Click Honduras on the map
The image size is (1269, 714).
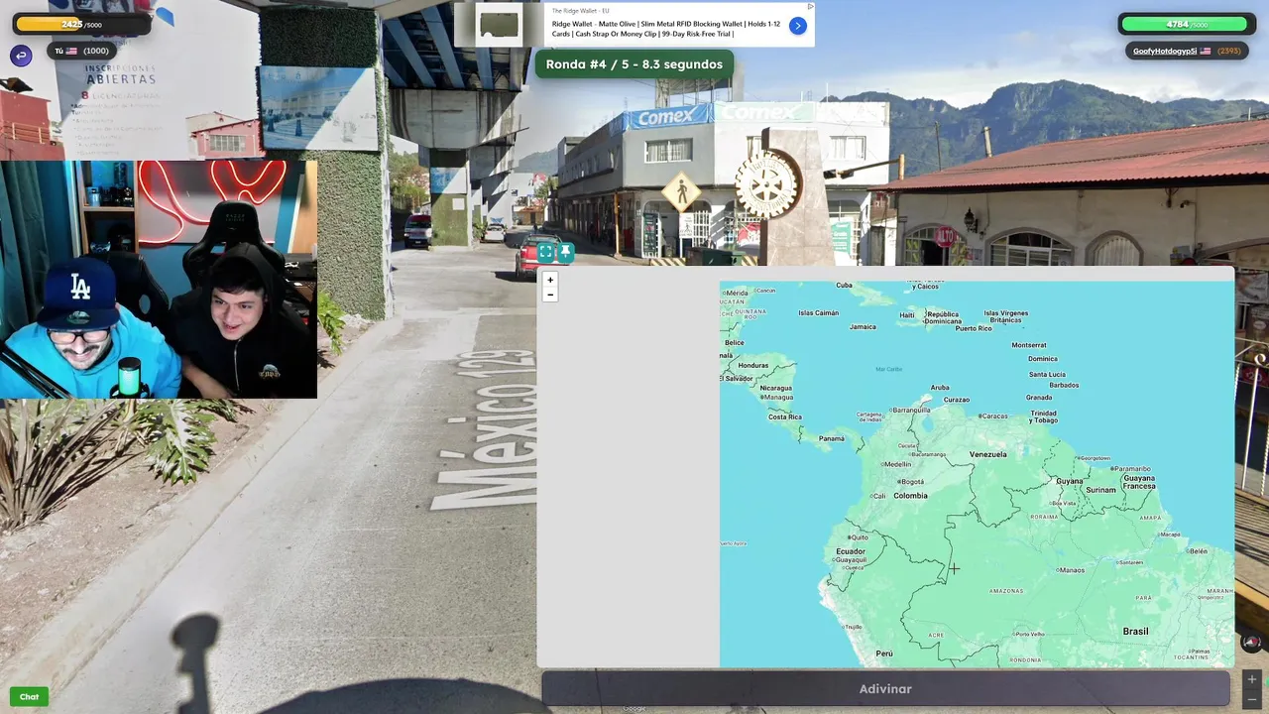753,365
